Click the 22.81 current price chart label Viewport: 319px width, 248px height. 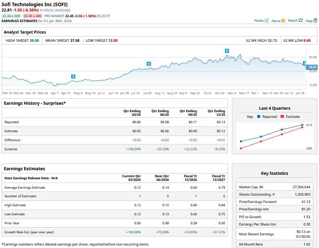(312, 67)
